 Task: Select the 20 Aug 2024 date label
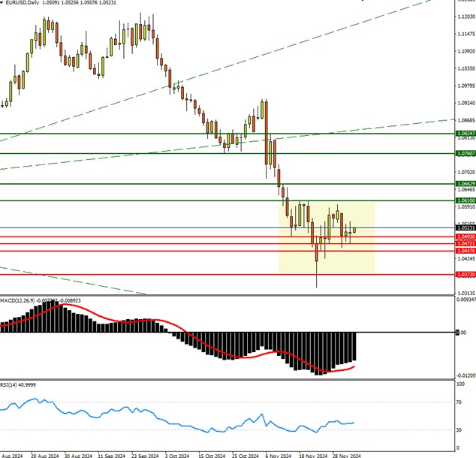(47, 454)
